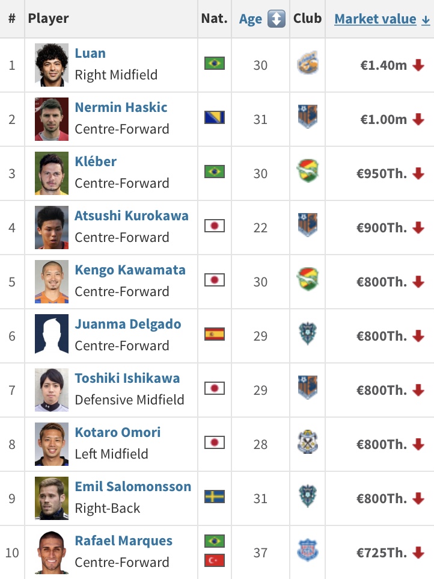Click the Age sort arrows icon
This screenshot has height=579, width=434.
(x=276, y=19)
